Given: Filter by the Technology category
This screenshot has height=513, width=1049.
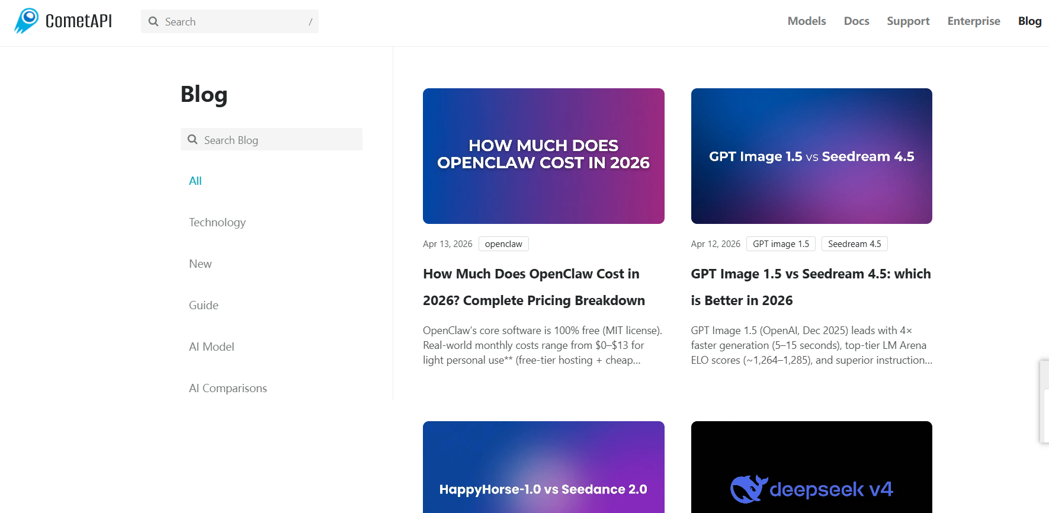Looking at the screenshot, I should tap(217, 222).
